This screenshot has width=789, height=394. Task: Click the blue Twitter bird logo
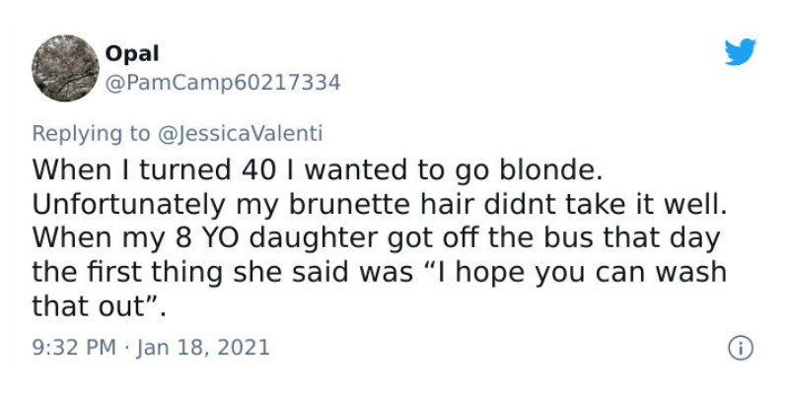pyautogui.click(x=740, y=52)
